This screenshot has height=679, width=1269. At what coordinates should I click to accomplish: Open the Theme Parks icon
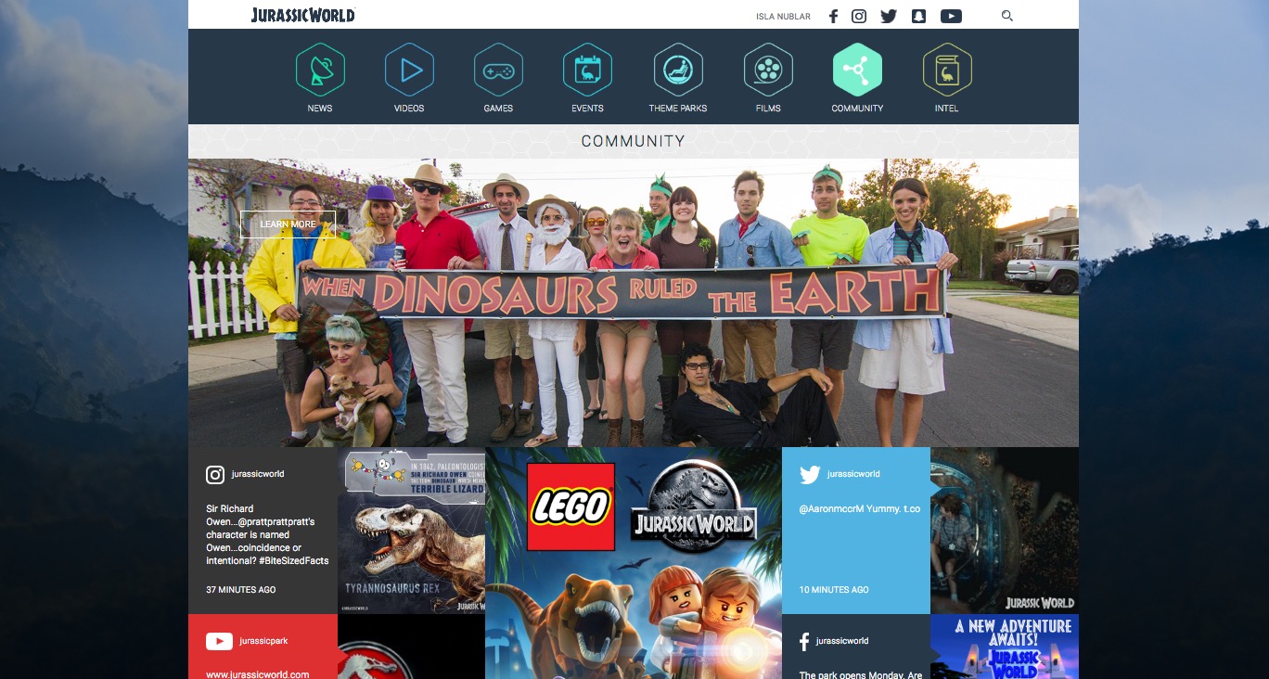click(678, 70)
